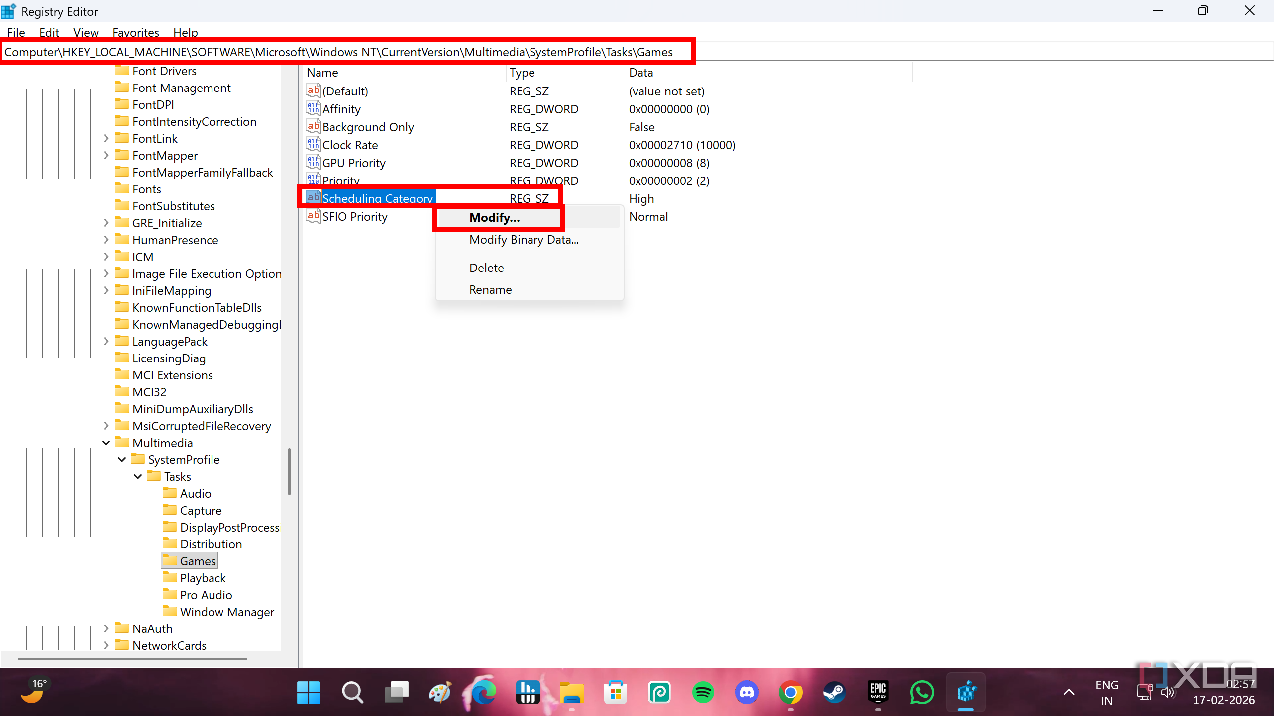This screenshot has width=1274, height=716.
Task: Open Windows Start menu
Action: point(309,692)
